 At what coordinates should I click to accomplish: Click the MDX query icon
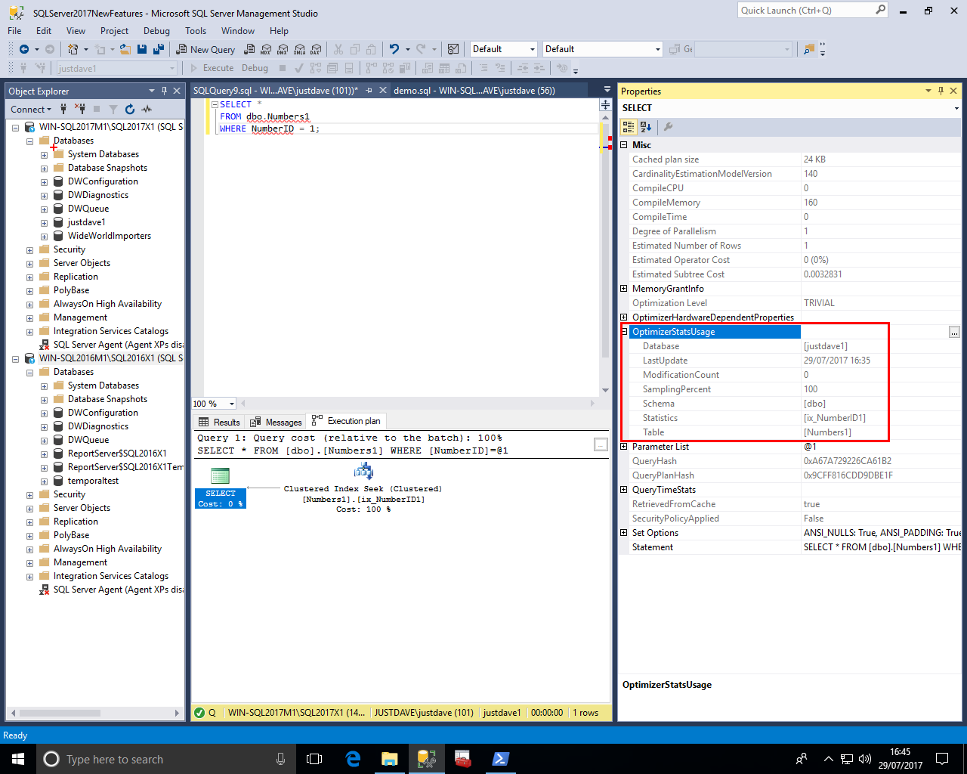(x=266, y=49)
